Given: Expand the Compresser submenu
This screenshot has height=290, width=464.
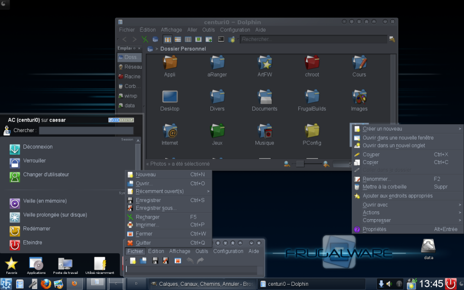Looking at the screenshot, I should 407,220.
